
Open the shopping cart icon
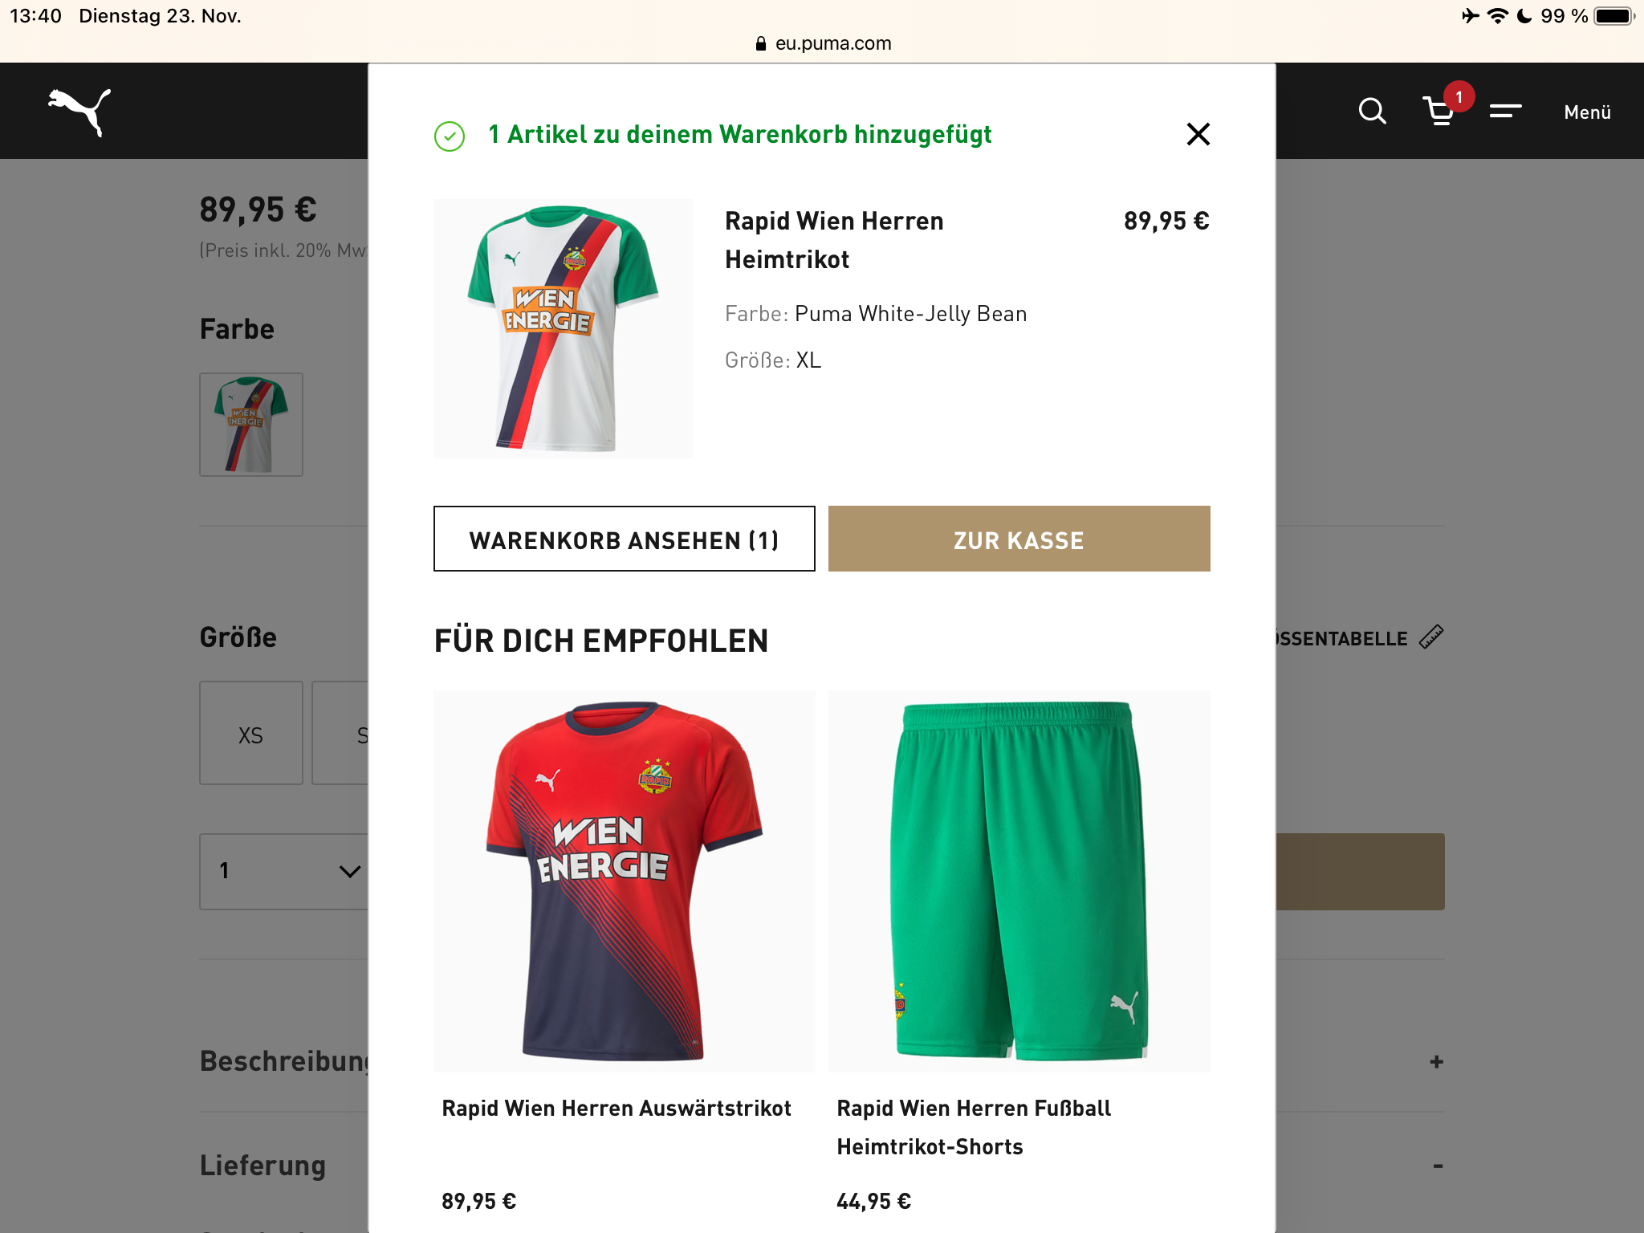[x=1439, y=112]
